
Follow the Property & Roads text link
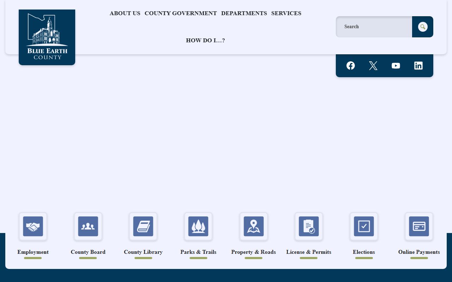tap(254, 252)
